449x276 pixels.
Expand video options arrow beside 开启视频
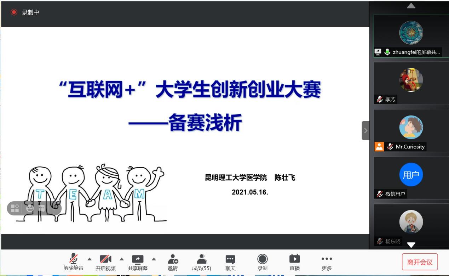tap(122, 259)
